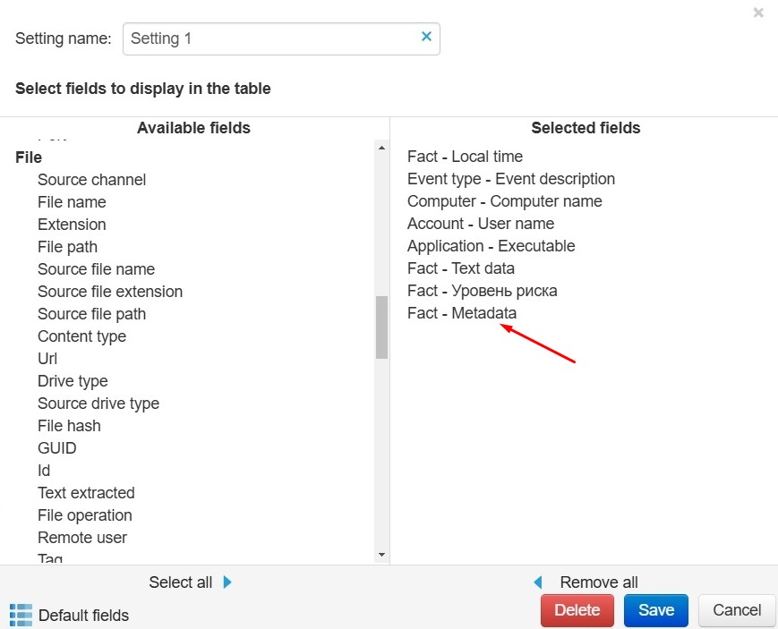Select Fact - Metadata in Selected fields

point(462,313)
